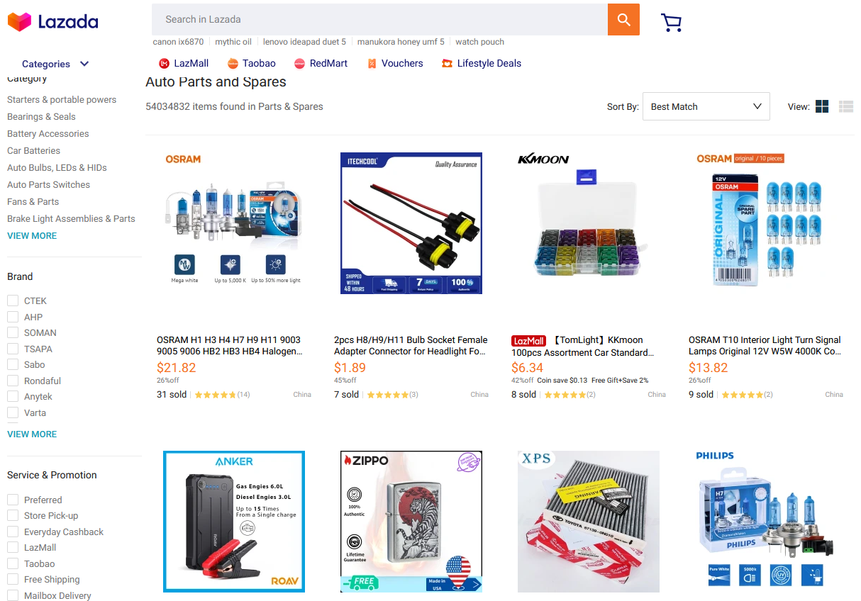This screenshot has height=601, width=861.
Task: Open the Lifestyle Deals menu item
Action: (x=481, y=63)
